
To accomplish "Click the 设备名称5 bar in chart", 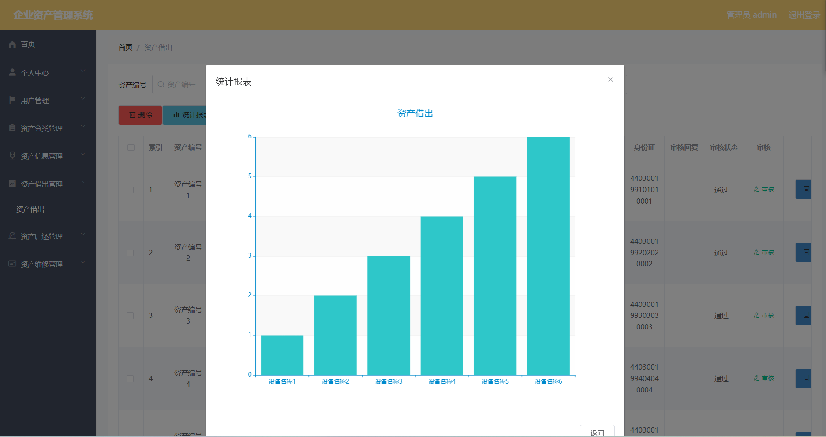I will pyautogui.click(x=495, y=276).
